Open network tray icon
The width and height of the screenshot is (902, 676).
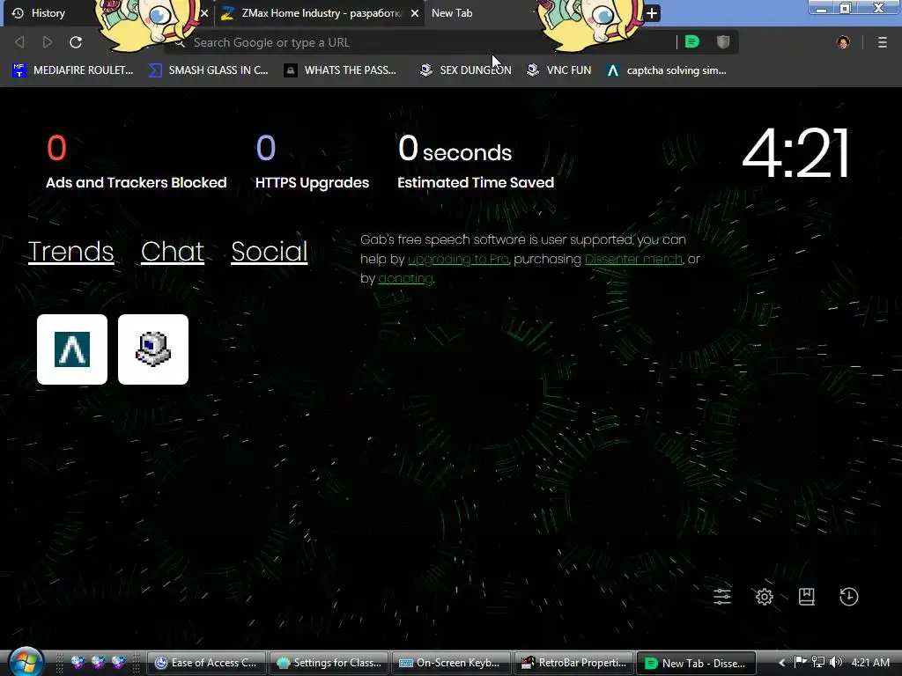pyautogui.click(x=818, y=662)
